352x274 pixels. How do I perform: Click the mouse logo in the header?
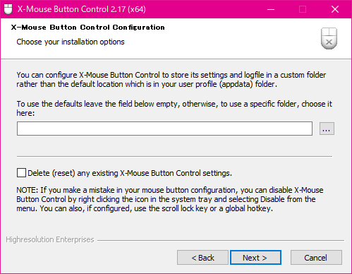point(329,38)
